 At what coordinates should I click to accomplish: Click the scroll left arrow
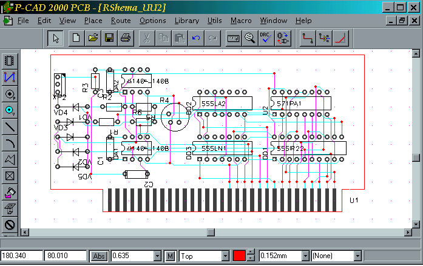pyautogui.click(x=25, y=232)
